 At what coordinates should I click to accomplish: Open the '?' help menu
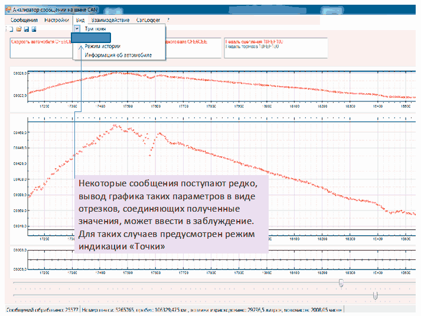168,20
